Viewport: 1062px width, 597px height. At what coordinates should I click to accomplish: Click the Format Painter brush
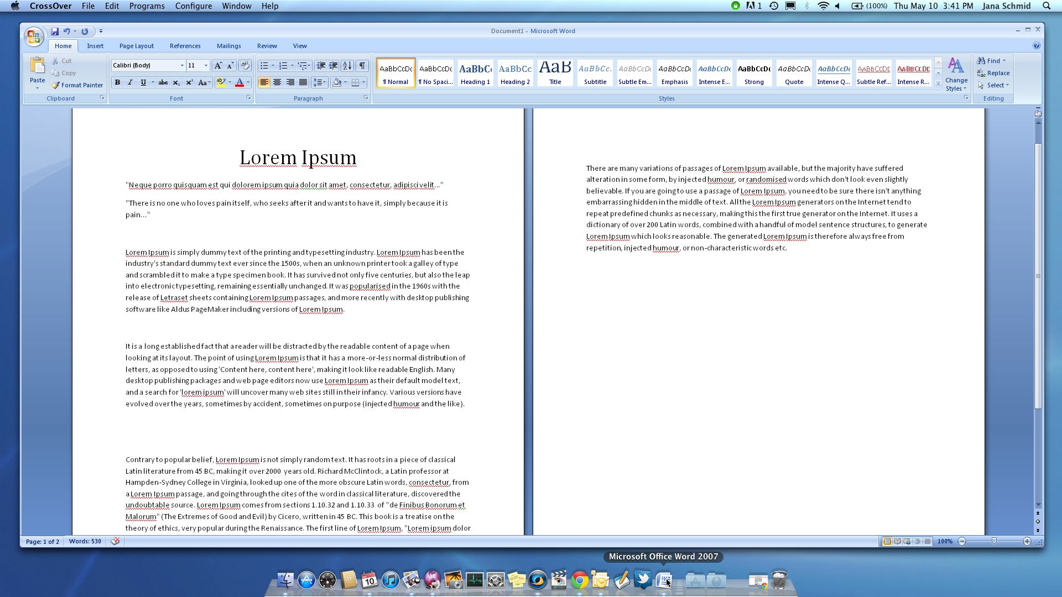[56, 85]
